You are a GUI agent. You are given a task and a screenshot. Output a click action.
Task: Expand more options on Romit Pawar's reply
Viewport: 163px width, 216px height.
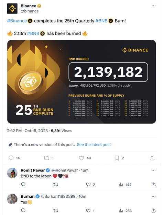(153, 170)
